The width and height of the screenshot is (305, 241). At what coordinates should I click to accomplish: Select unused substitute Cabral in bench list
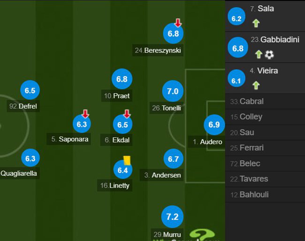251,101
